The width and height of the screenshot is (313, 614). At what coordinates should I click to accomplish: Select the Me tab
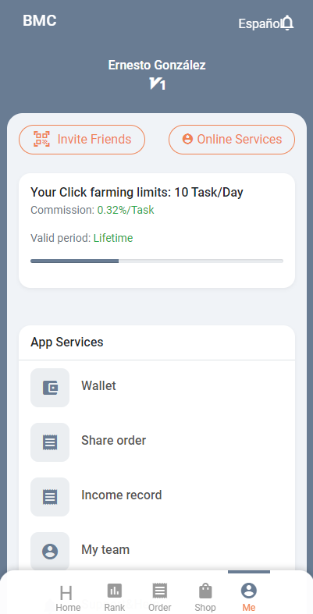(x=249, y=597)
